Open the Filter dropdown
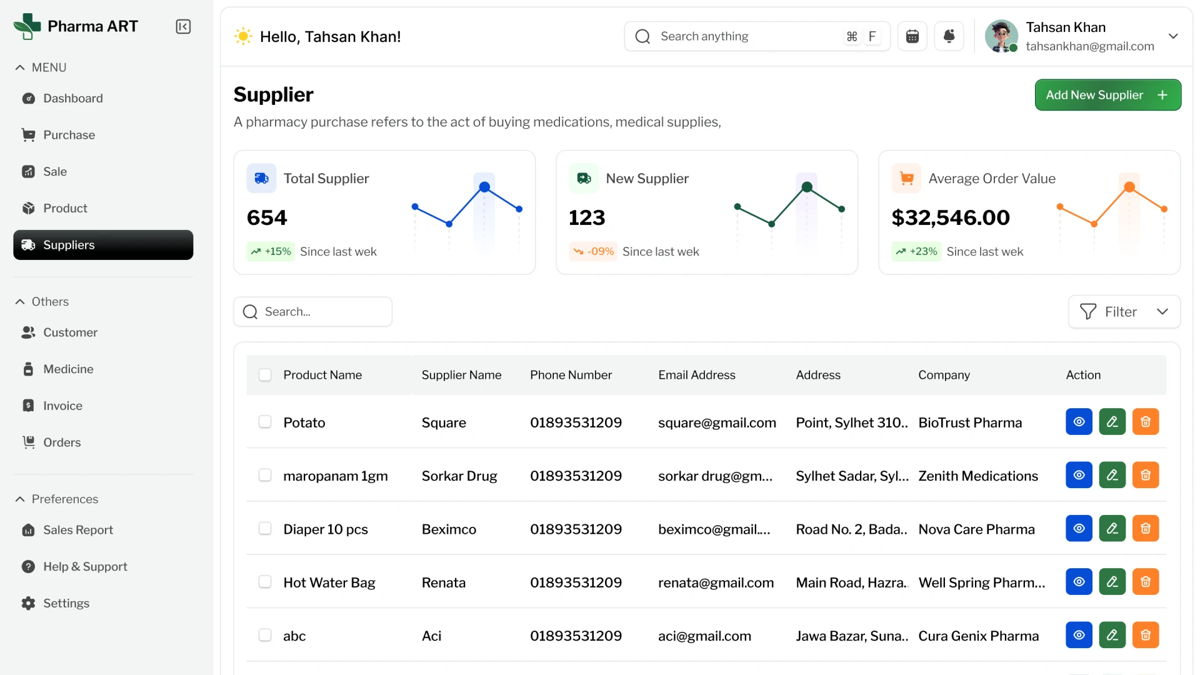The image size is (1200, 675). 1124,311
